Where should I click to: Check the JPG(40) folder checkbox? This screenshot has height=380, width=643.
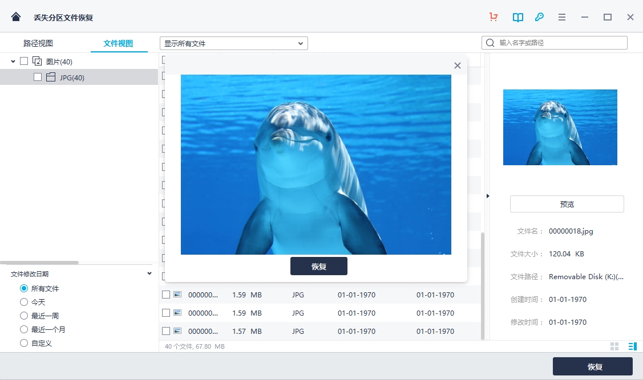[38, 77]
